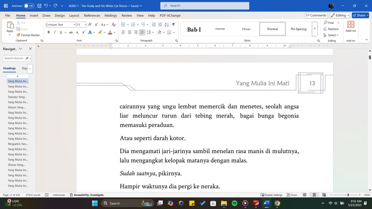Switch to the Layout tab
This screenshot has width=372, height=209.
74,15
